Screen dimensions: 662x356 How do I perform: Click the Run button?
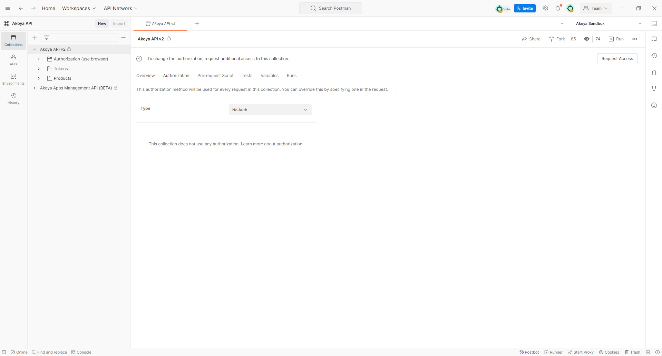point(616,39)
